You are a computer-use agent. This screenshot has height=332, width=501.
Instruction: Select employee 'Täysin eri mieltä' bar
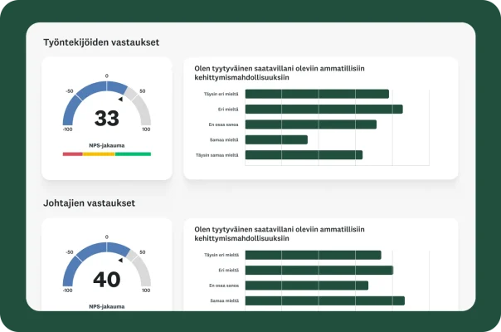coord(317,94)
